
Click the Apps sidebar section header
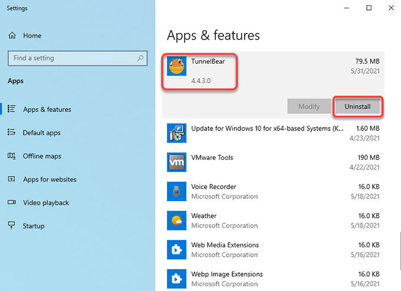coord(15,81)
